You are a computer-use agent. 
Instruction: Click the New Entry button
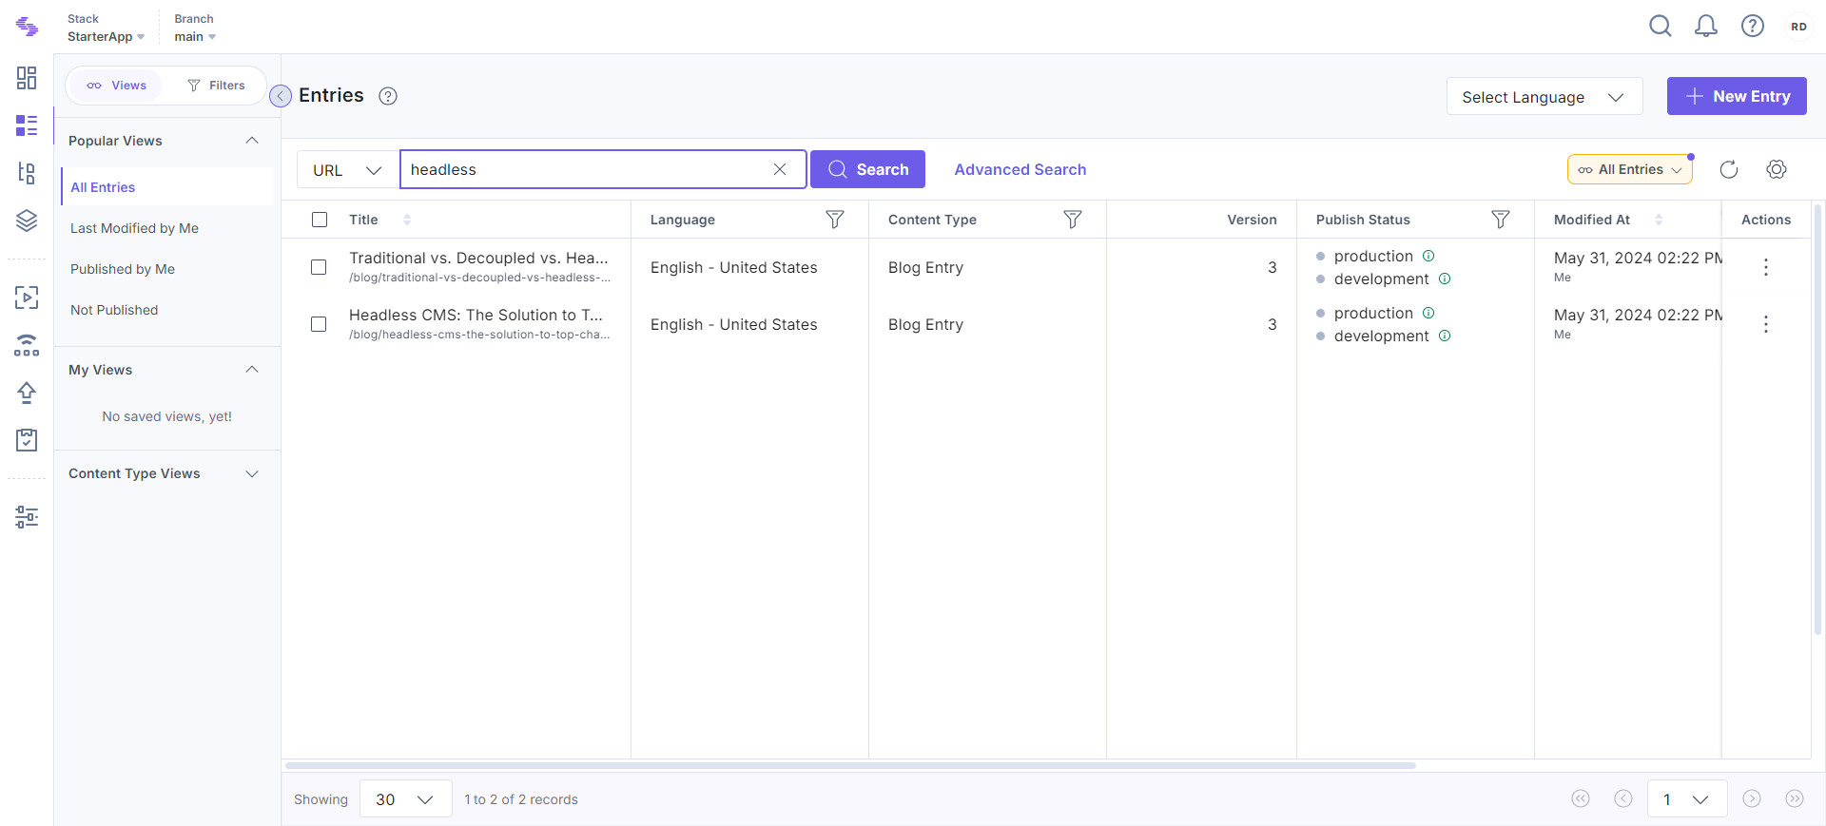click(1737, 96)
